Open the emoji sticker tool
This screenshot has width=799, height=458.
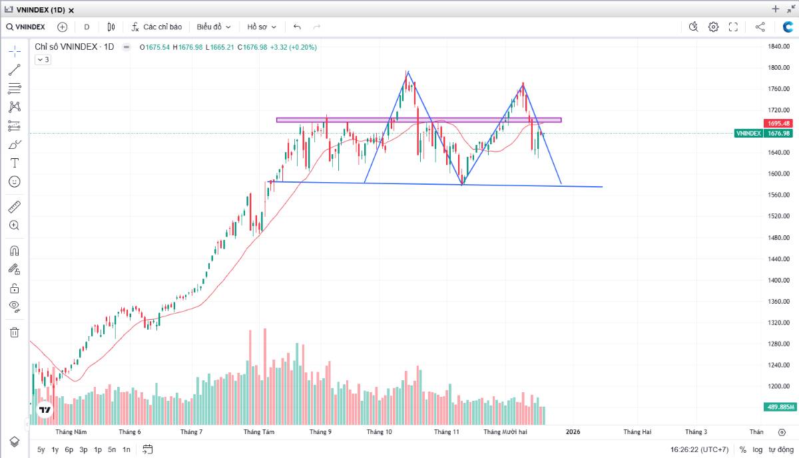pyautogui.click(x=14, y=181)
